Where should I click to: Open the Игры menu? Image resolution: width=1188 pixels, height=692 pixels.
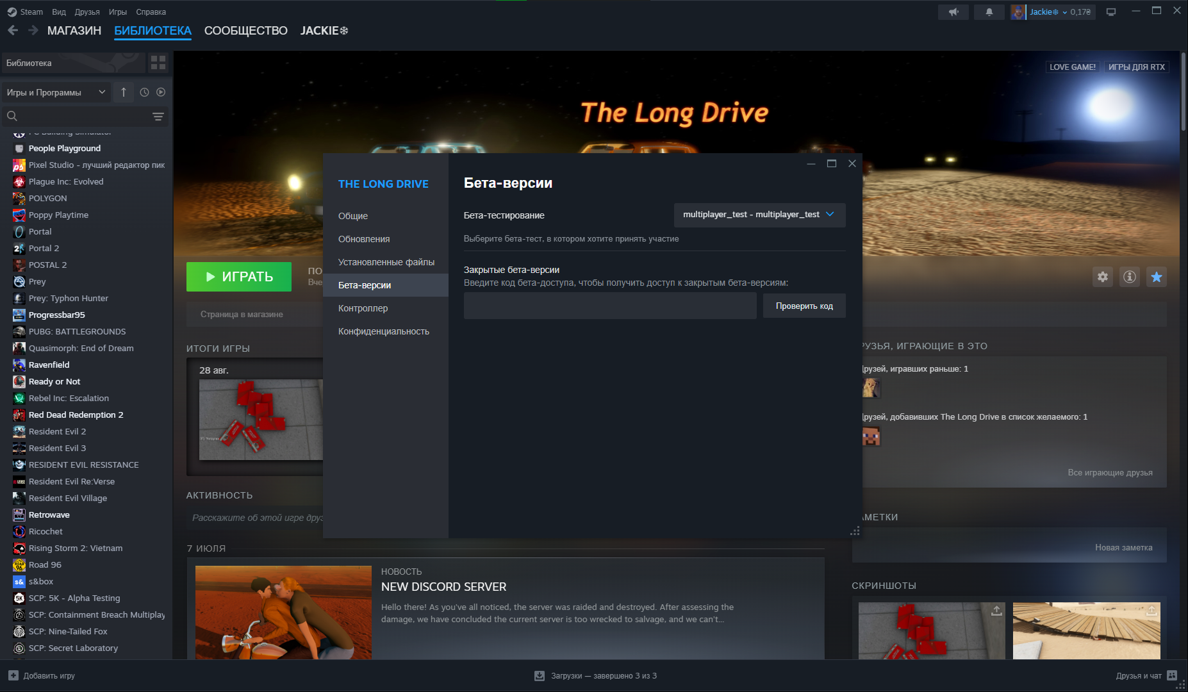118,12
